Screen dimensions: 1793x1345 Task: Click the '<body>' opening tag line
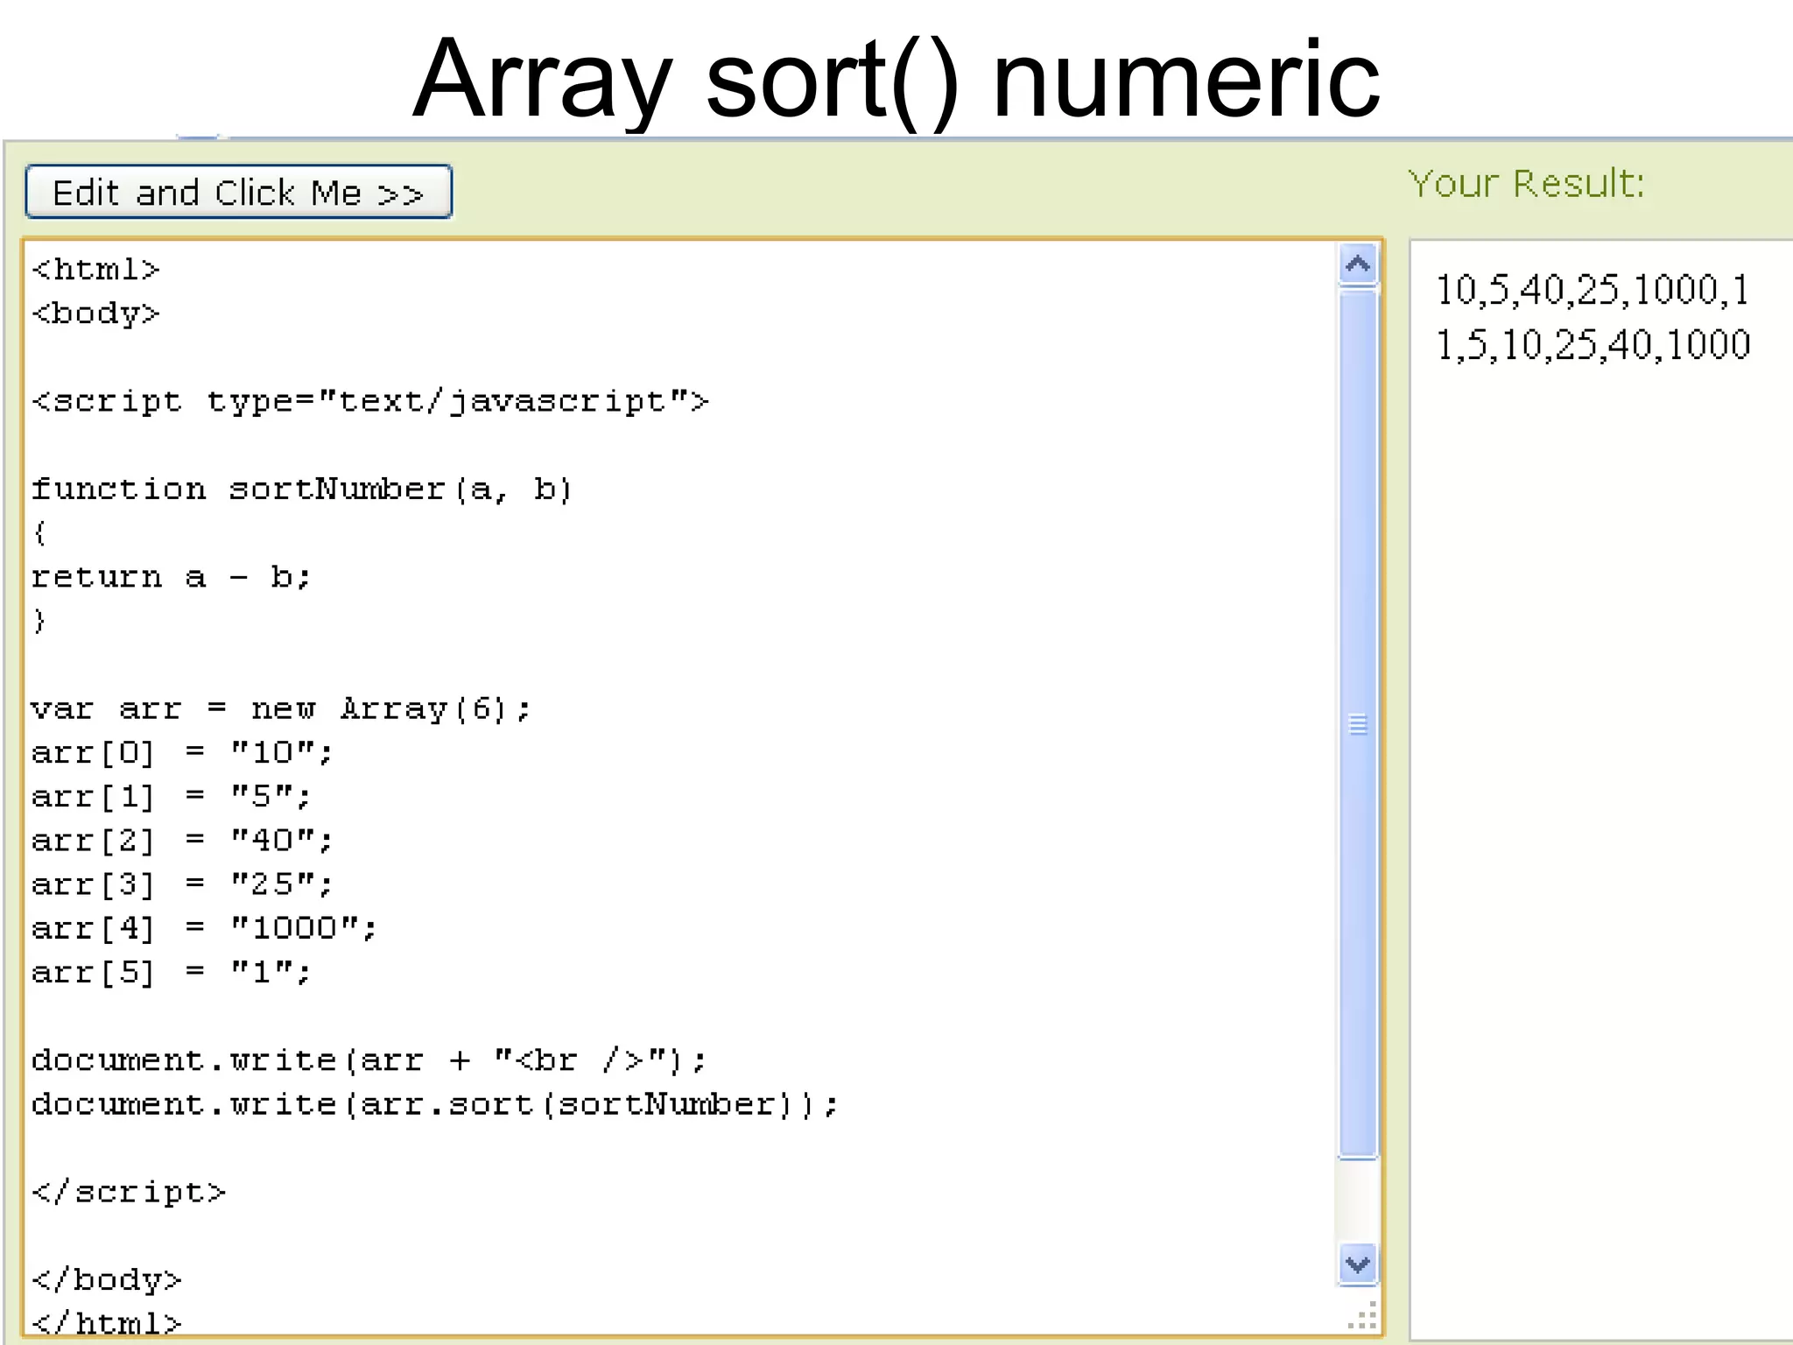(x=95, y=313)
